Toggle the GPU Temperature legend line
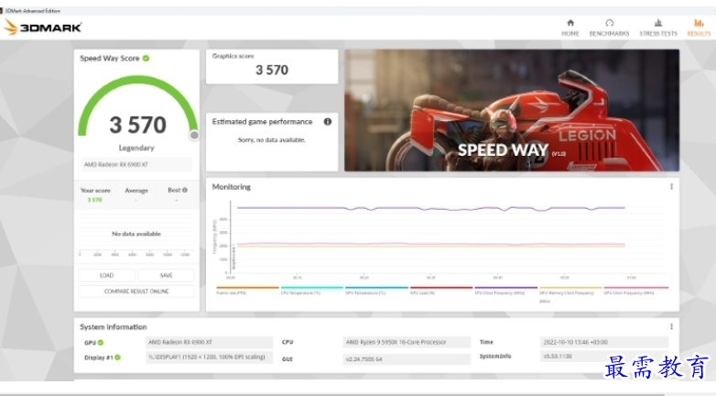Screen dimensions: 716x396 376,291
